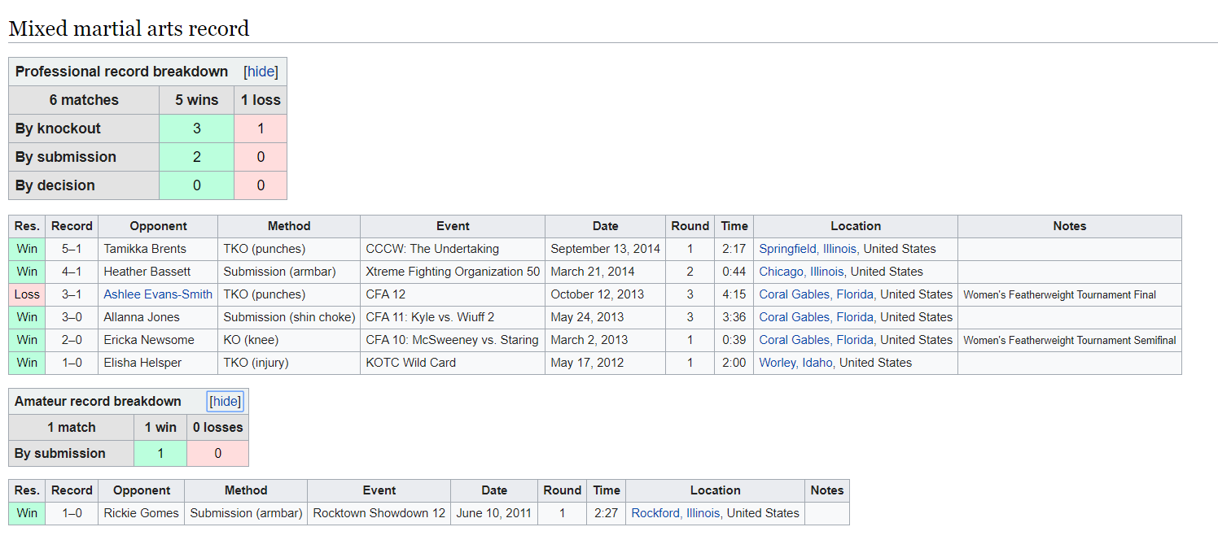This screenshot has width=1218, height=540.
Task: Click 'Notes' header in professional fights table
Action: pos(1070,226)
